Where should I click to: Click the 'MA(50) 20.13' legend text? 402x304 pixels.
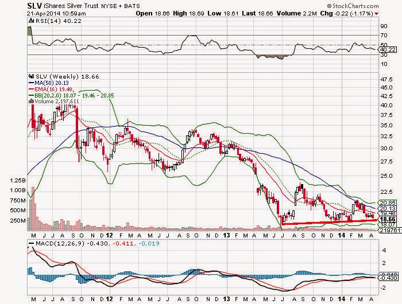(52, 83)
